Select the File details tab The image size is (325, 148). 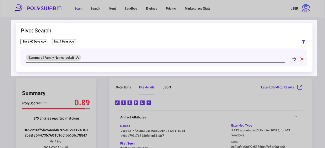click(147, 87)
